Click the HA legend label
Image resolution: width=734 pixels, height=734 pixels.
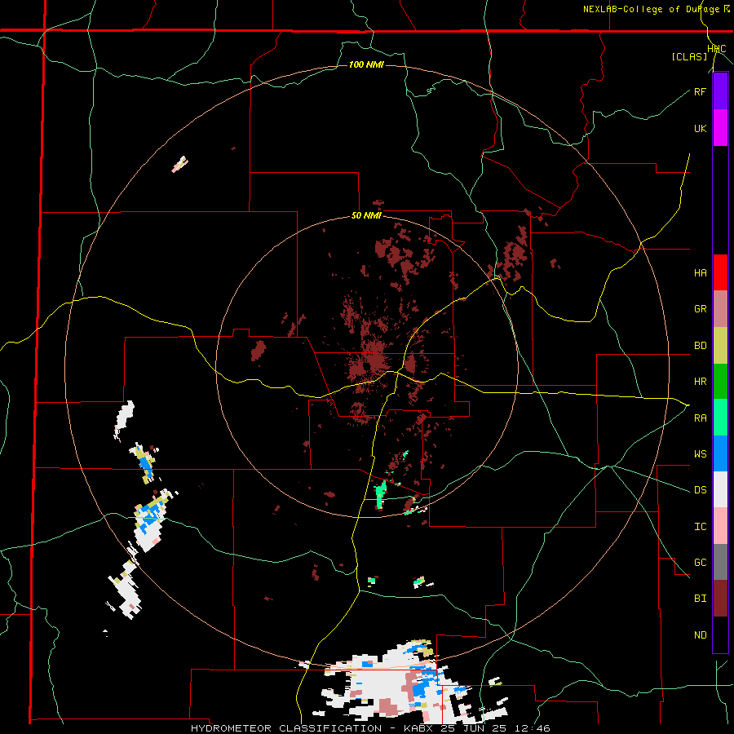[700, 273]
